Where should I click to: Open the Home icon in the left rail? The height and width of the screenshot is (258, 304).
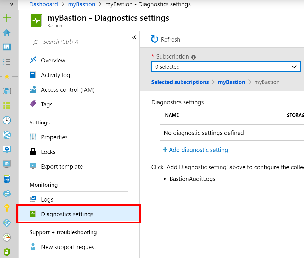pyautogui.click(x=7, y=32)
